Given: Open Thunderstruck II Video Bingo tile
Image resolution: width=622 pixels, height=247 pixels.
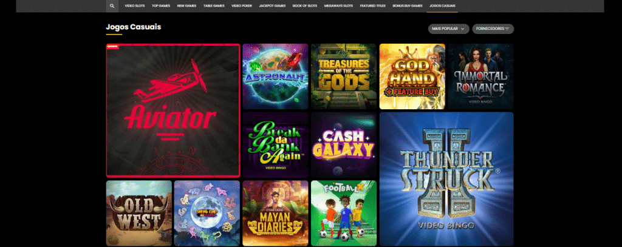Looking at the screenshot, I should tap(446, 179).
